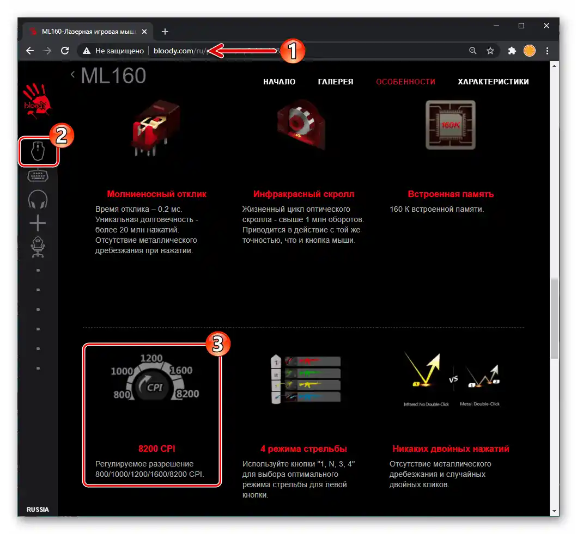
Task: Open the ГАЛЕРЕЯ section
Action: pyautogui.click(x=336, y=82)
